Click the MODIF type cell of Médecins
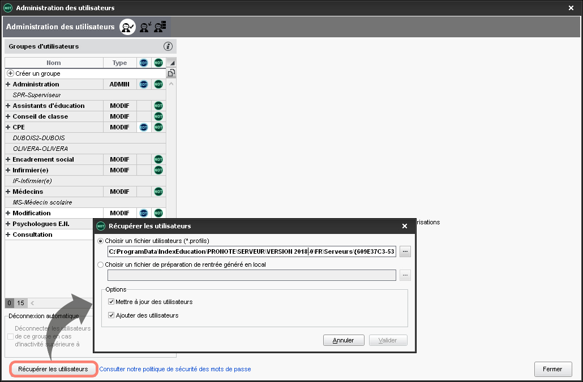Viewport: 583px width, 382px height. (120, 192)
